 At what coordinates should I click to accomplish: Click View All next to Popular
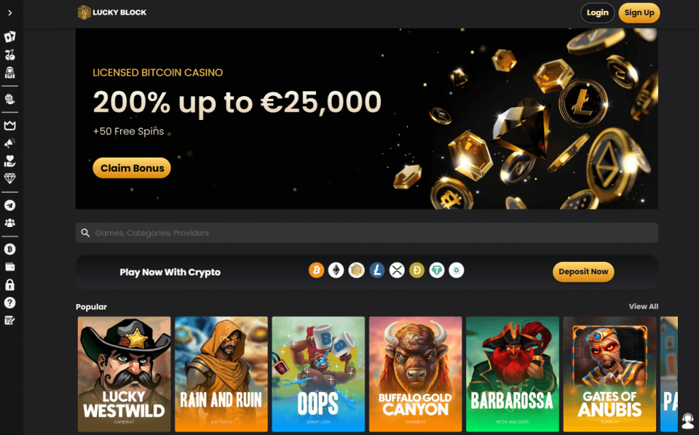tap(643, 306)
